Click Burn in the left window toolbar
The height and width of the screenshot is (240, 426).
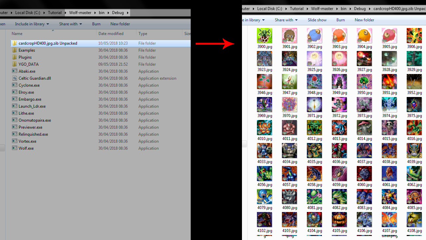(96, 24)
